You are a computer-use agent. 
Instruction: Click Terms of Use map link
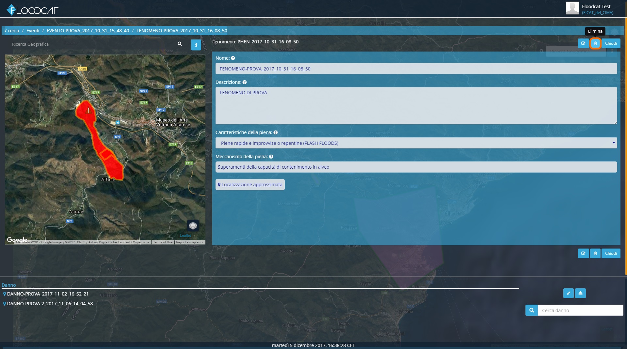click(x=163, y=242)
